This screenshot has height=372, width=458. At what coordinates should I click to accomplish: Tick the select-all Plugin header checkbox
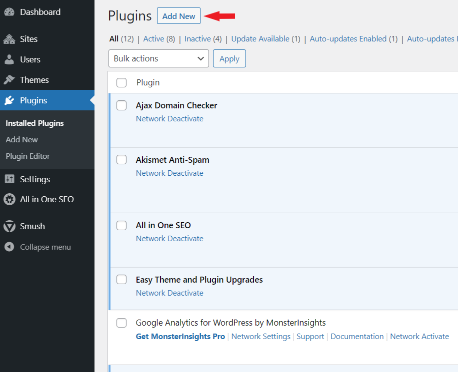[x=121, y=82]
